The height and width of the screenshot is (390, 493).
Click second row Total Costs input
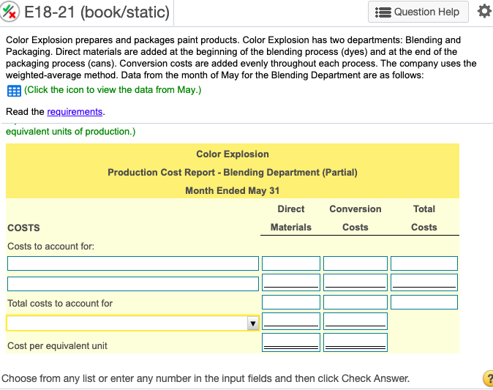(x=424, y=282)
